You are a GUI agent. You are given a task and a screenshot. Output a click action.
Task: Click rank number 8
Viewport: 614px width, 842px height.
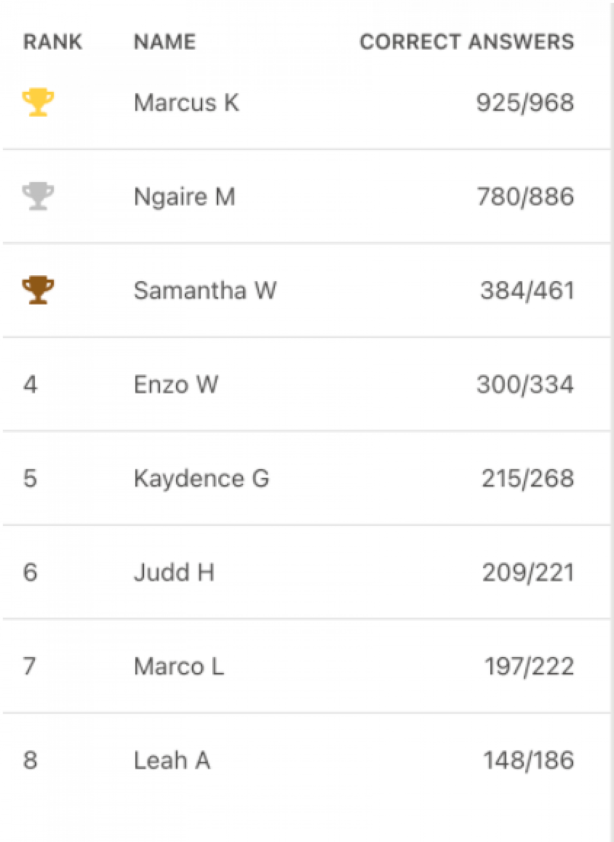(30, 760)
